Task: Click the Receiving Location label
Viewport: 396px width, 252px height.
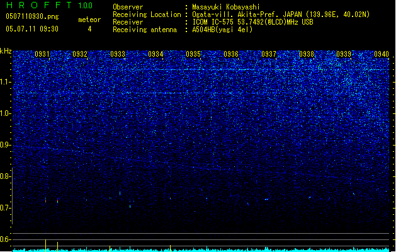Action: pos(147,14)
